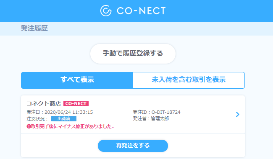Click the orderer name 管理太郎
The height and width of the screenshot is (159, 273).
pyautogui.click(x=160, y=118)
